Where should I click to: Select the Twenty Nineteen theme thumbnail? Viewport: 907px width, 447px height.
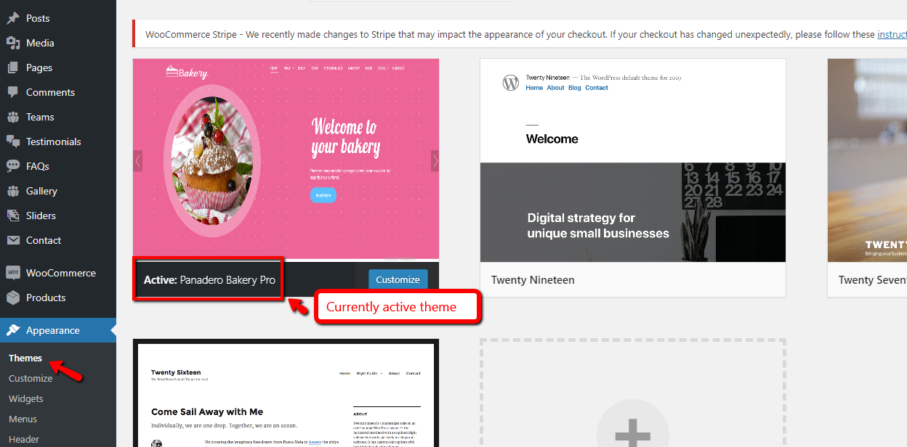[x=633, y=160]
